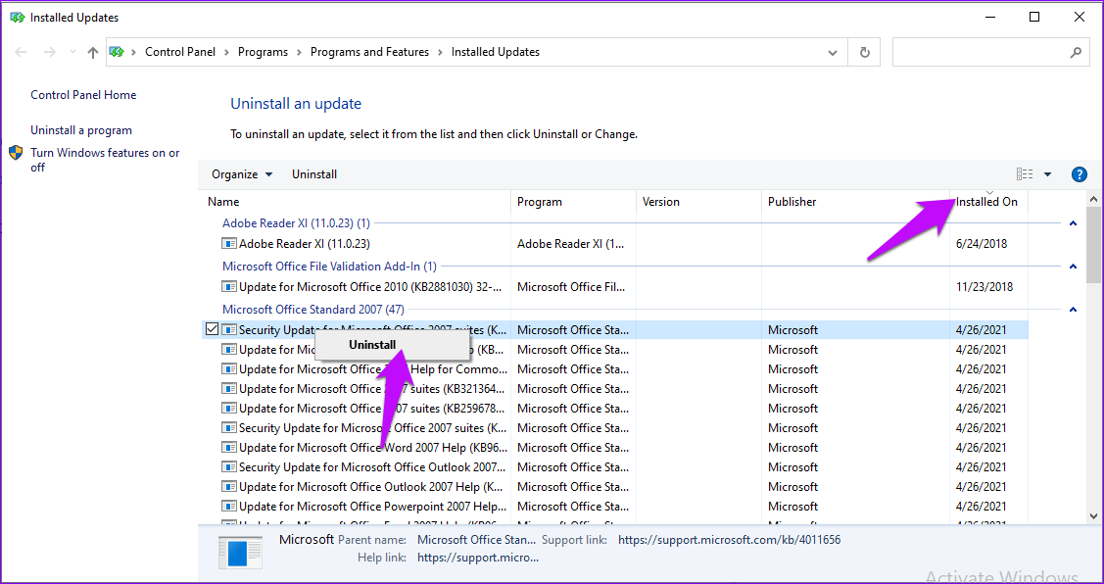Collapse Microsoft Office File Validation Add-In group chevron

pos(1073,267)
